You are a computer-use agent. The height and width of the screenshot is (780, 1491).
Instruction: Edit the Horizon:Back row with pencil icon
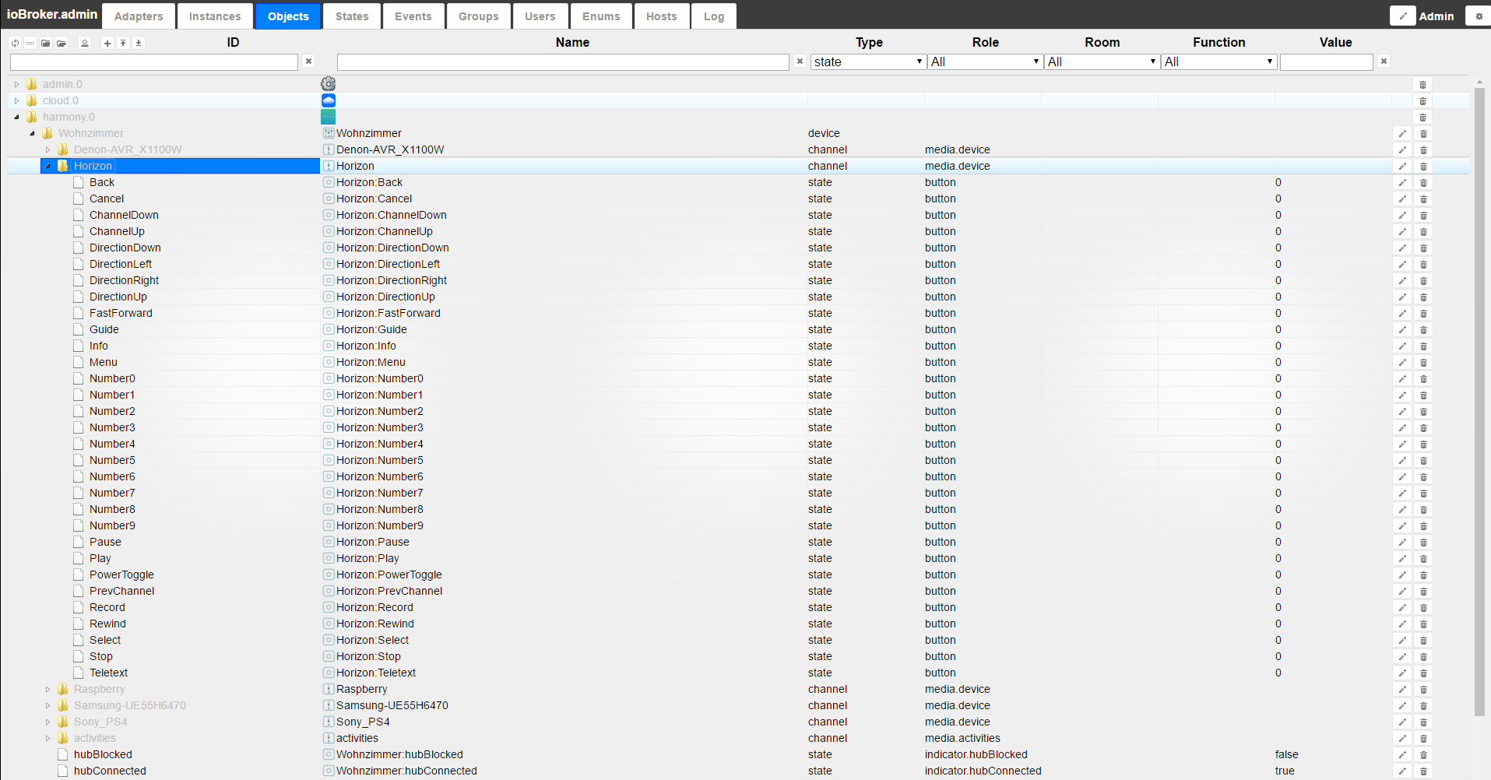[x=1402, y=183]
